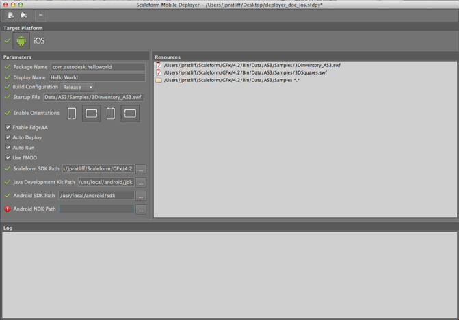The image size is (459, 320).
Task: Click Java Development Kit Path field
Action: pos(106,183)
